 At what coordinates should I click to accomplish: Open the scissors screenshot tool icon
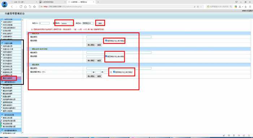(240, 6)
